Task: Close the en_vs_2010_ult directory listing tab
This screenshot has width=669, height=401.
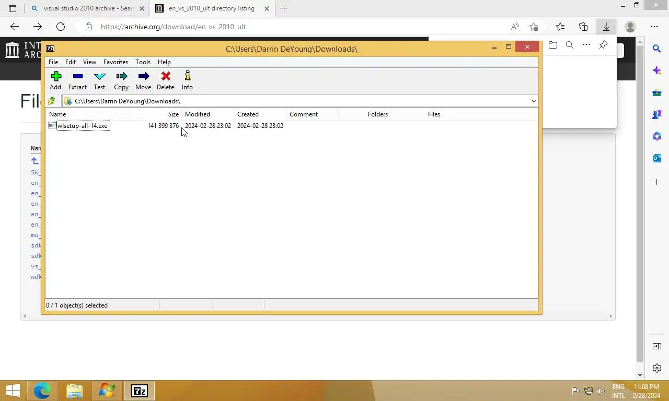Action: (x=267, y=8)
